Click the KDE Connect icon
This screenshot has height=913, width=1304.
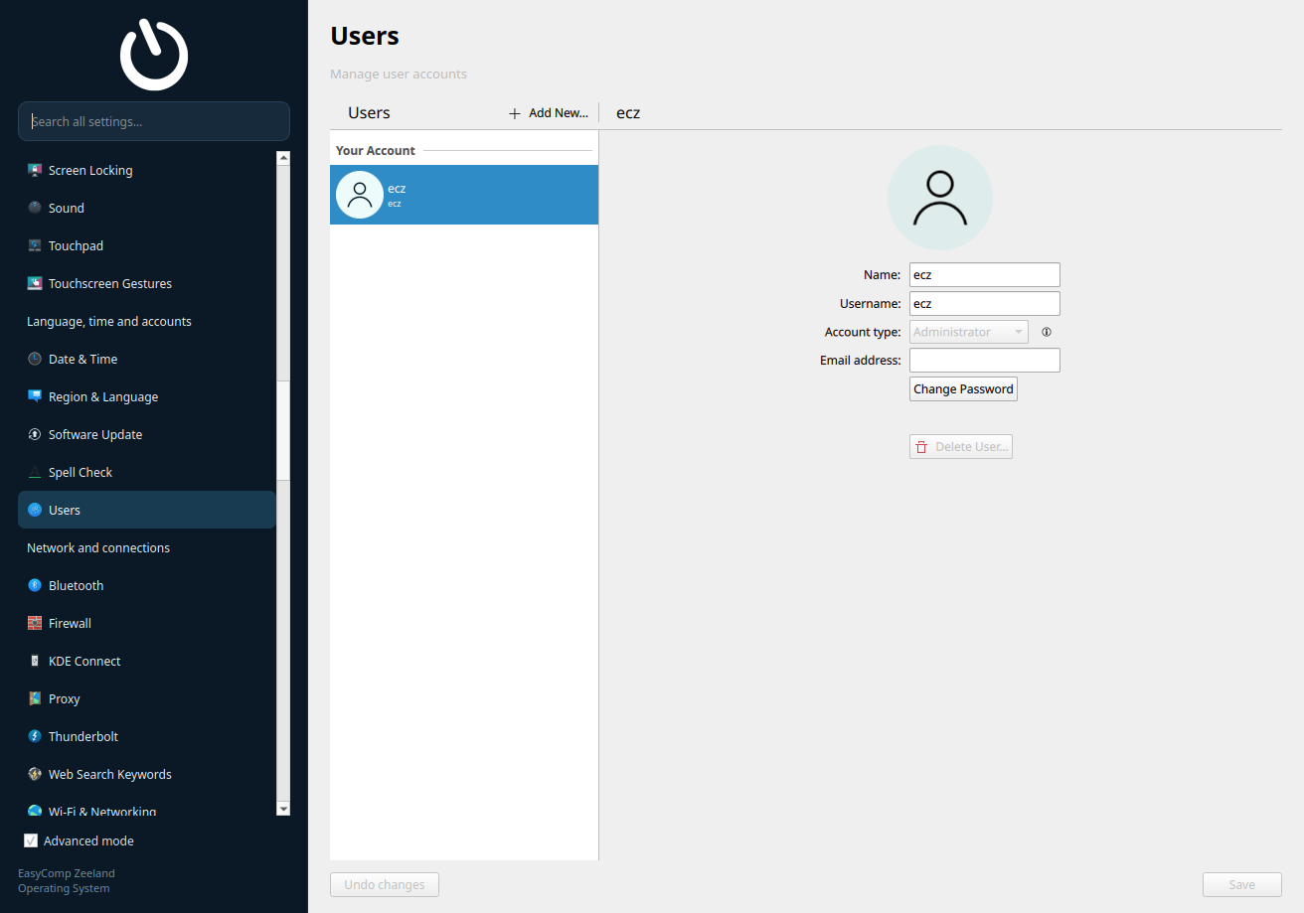35,661
